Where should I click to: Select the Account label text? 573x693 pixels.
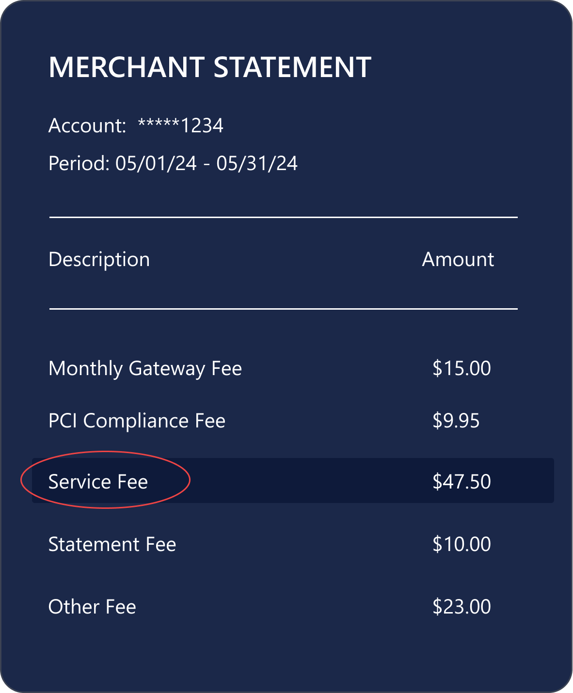point(87,126)
